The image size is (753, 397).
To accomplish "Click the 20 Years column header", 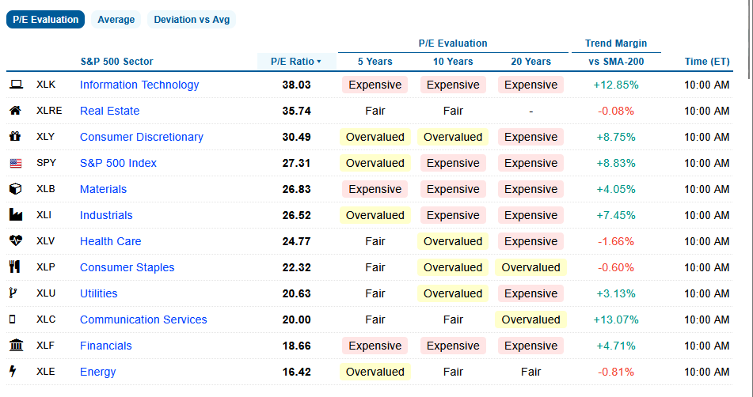I will pos(531,62).
